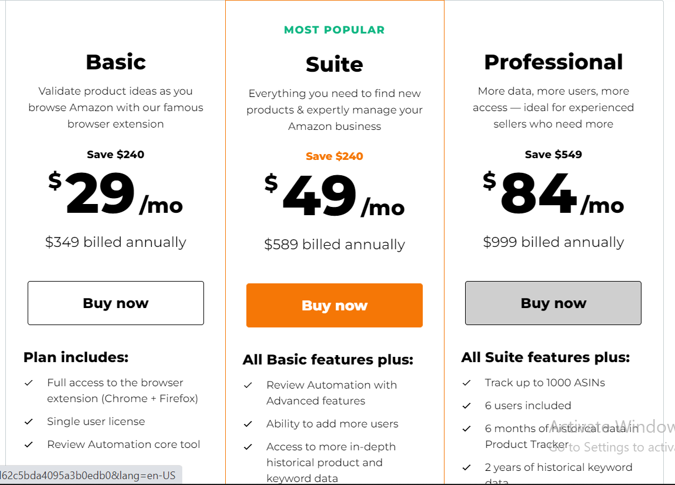Click the orange Save $240 text
The image size is (675, 485).
pyautogui.click(x=334, y=156)
